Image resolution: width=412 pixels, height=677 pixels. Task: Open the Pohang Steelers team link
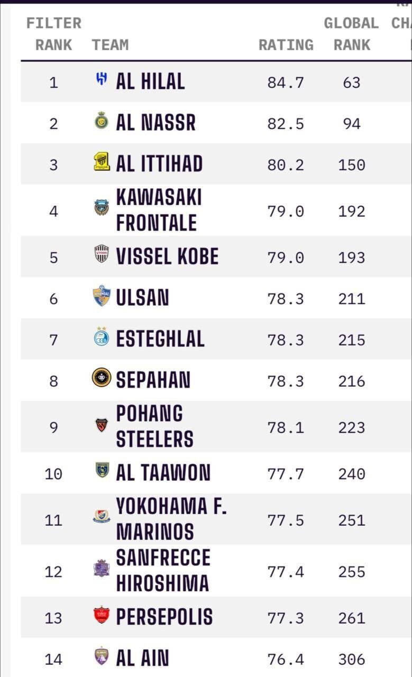tap(154, 426)
